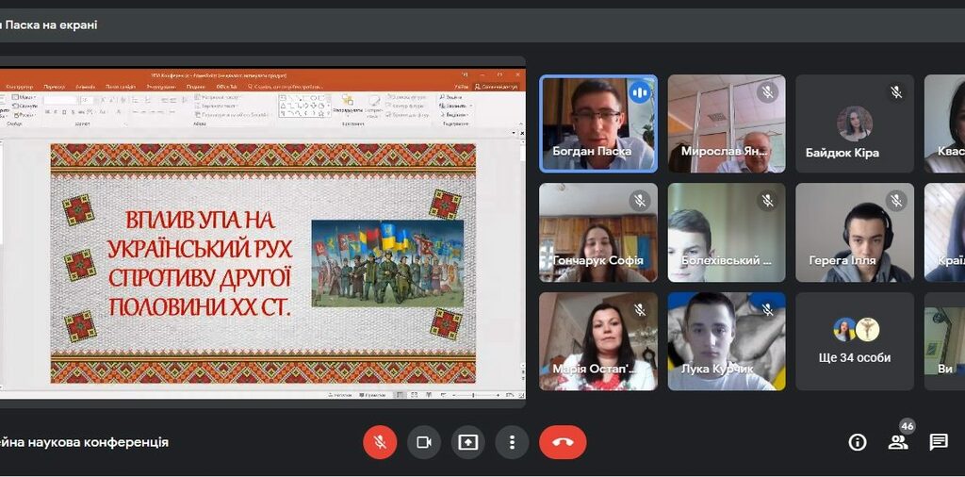Expand the 'Ще 34 особи' participants tile
This screenshot has width=965, height=477.
(855, 341)
